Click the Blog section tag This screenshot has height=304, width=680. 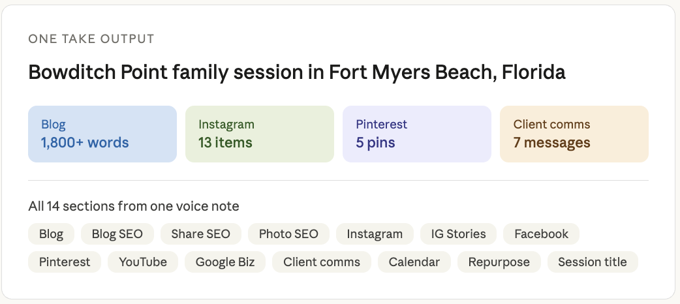[51, 234]
